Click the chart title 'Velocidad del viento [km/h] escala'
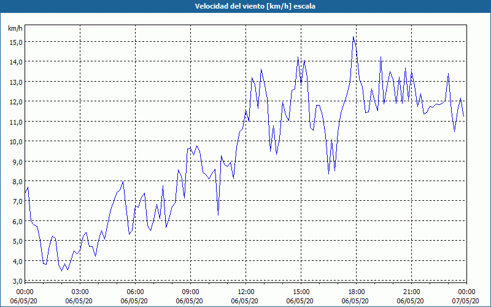The width and height of the screenshot is (491, 307). (x=255, y=6)
